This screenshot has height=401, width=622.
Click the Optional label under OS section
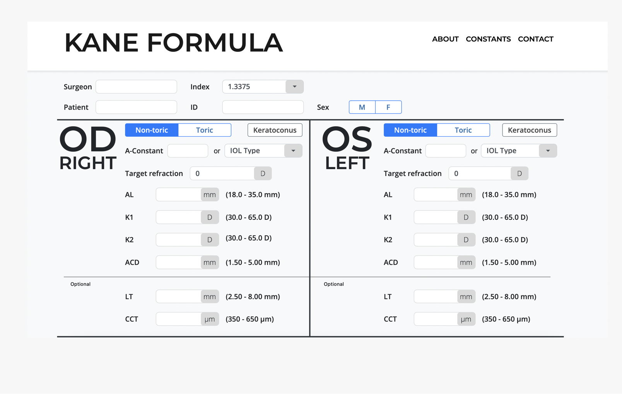334,284
